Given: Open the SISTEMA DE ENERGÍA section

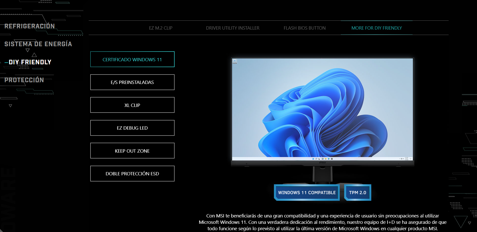Looking at the screenshot, I should (x=38, y=44).
